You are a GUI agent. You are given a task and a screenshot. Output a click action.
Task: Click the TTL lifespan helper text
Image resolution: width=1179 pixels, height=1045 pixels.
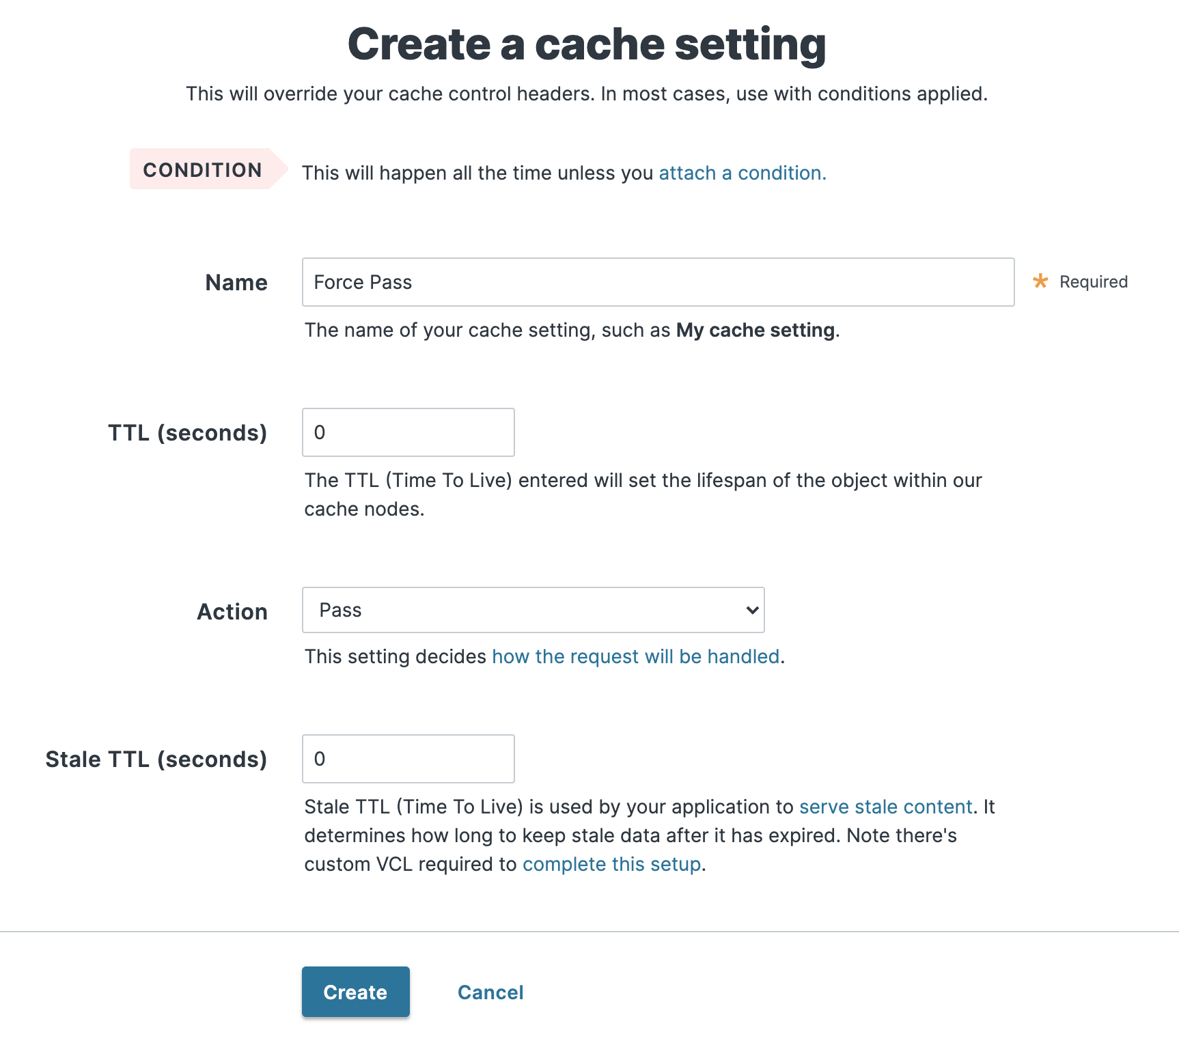(642, 494)
